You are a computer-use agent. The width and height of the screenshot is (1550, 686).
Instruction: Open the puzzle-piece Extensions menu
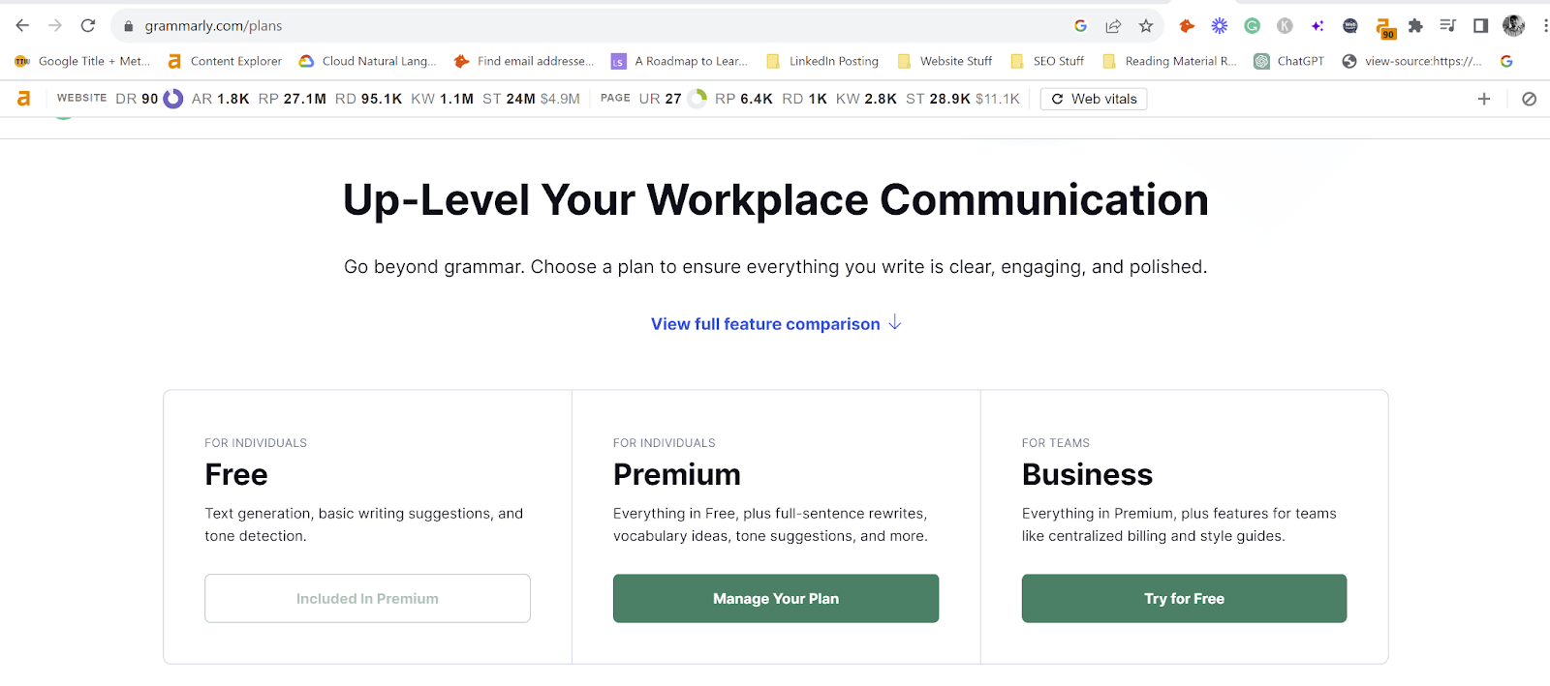pyautogui.click(x=1415, y=26)
